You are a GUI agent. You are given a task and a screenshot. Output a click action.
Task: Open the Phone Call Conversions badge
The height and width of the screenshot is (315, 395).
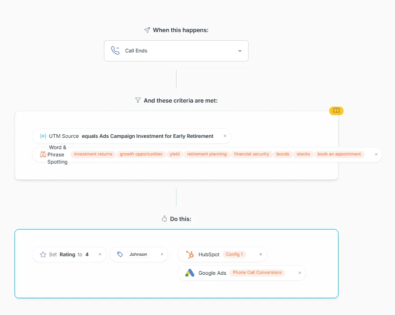(x=257, y=273)
